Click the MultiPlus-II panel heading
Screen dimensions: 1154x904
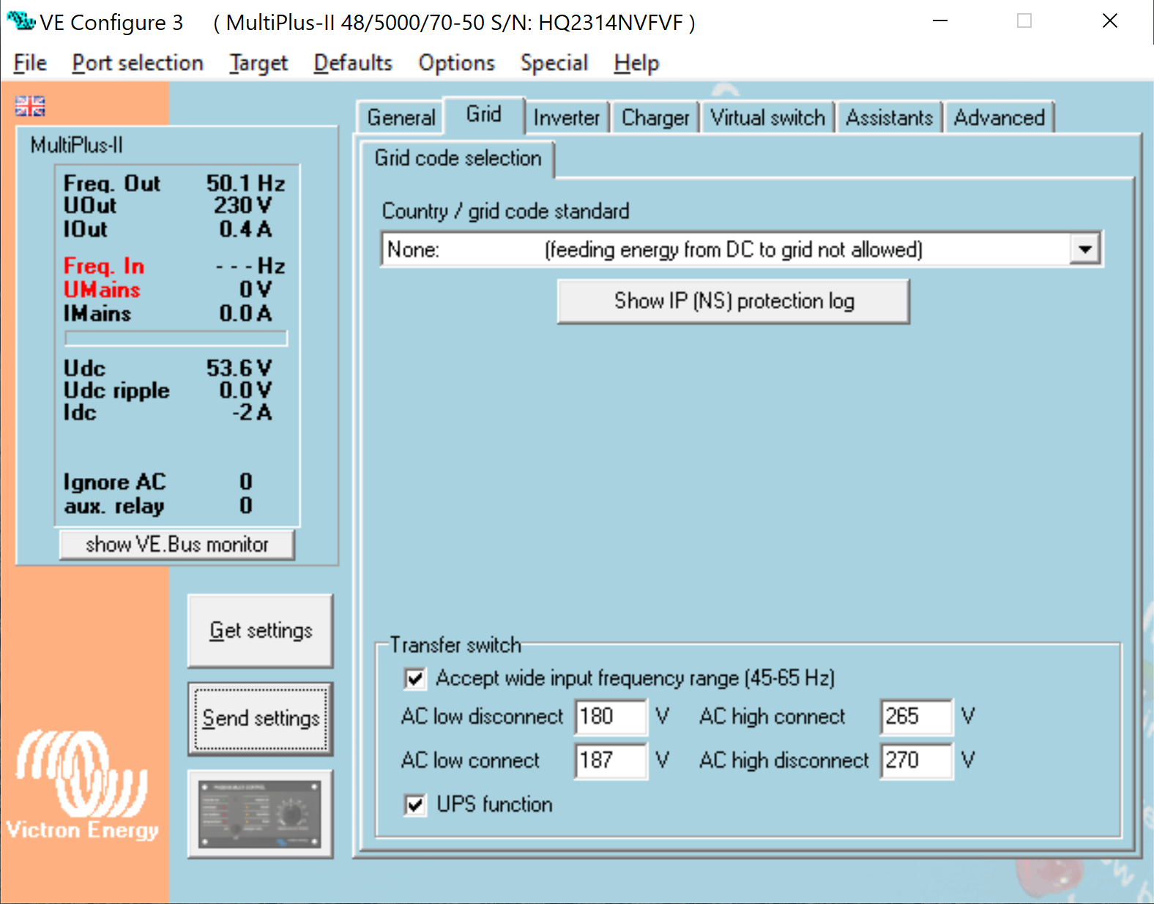pyautogui.click(x=76, y=145)
